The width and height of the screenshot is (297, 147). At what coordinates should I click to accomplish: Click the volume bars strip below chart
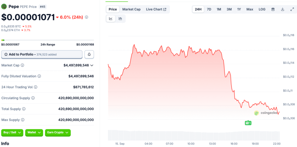[193, 135]
